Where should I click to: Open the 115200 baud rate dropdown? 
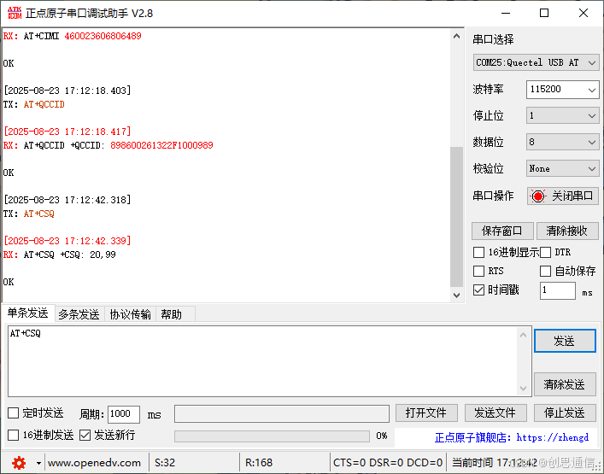562,90
